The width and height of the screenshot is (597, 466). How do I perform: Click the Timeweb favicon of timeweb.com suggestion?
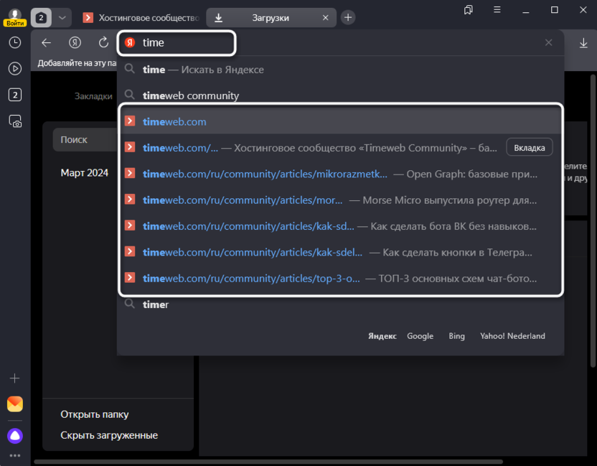point(130,121)
